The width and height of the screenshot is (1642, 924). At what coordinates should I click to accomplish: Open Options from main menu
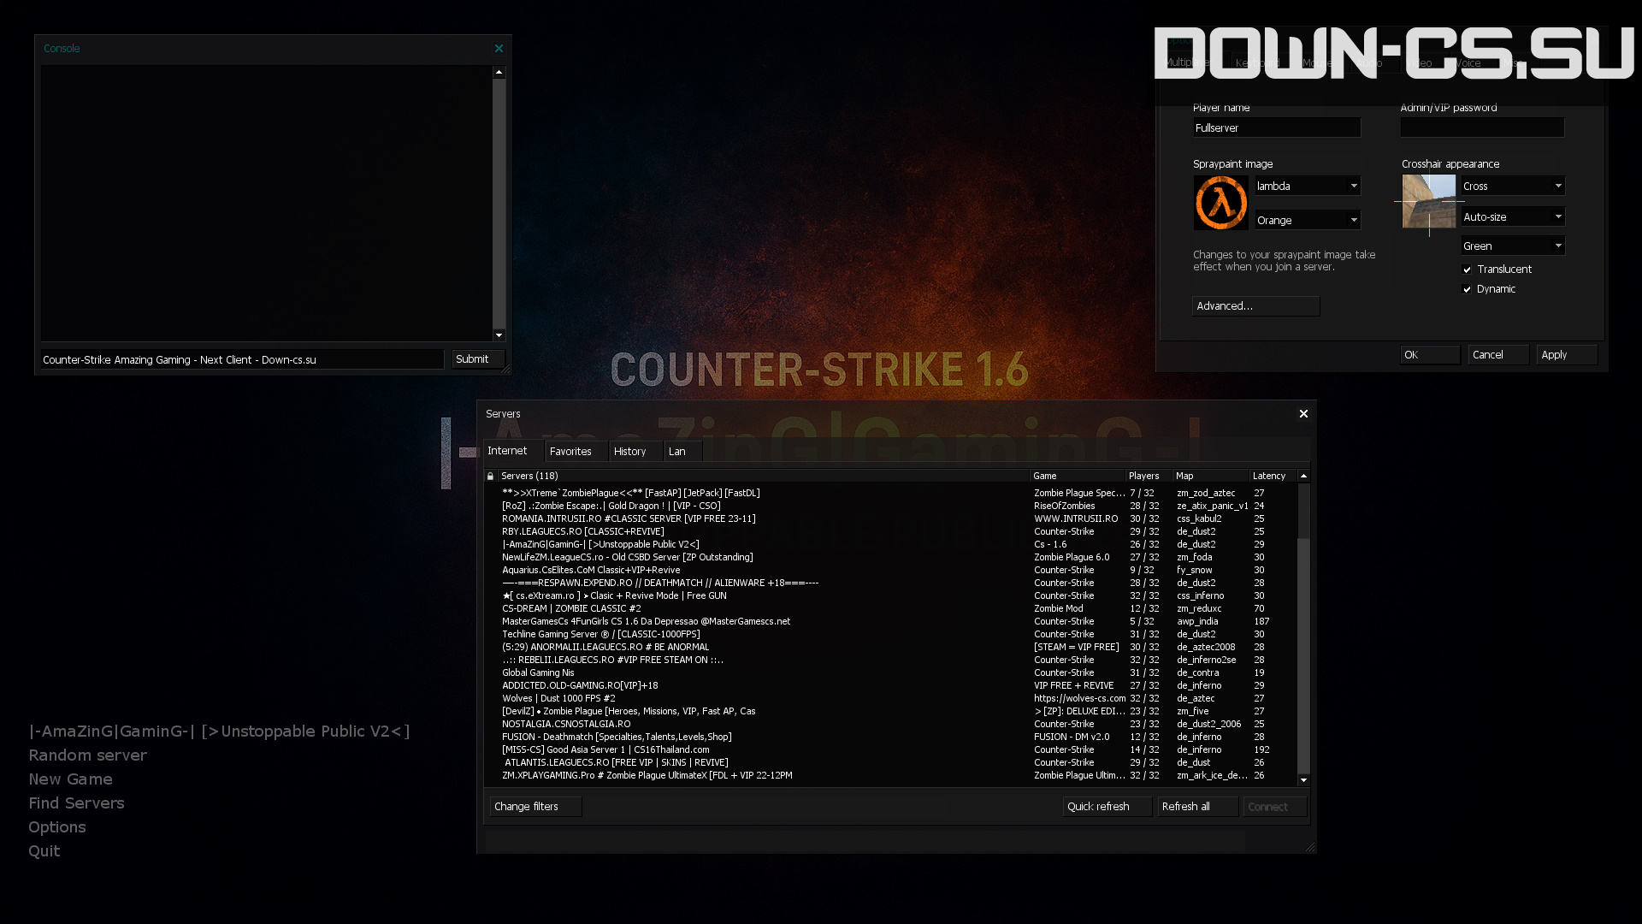click(57, 827)
